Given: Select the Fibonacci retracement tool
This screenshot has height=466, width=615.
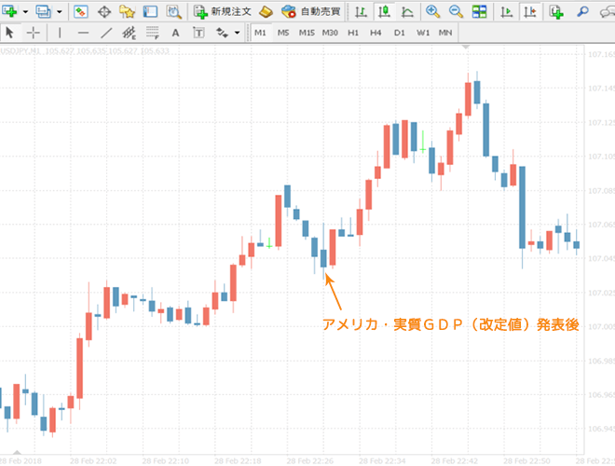Looking at the screenshot, I should 152,33.
